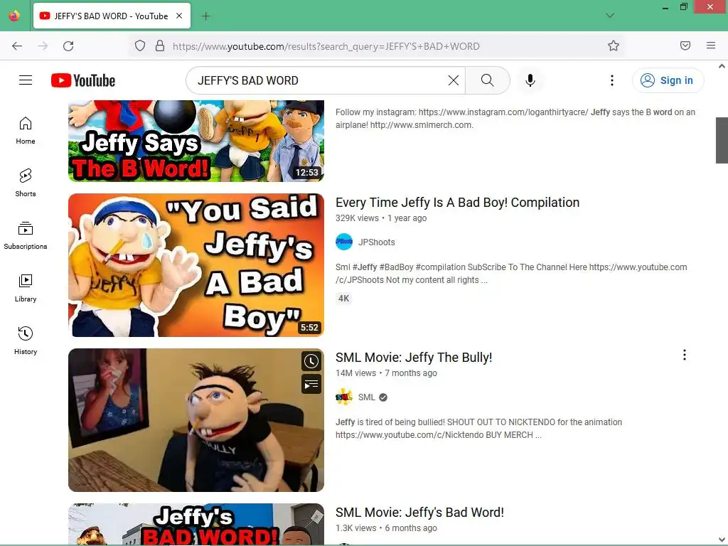This screenshot has width=728, height=546.
Task: Click the 4K badge on the compilation video
Action: pos(343,299)
